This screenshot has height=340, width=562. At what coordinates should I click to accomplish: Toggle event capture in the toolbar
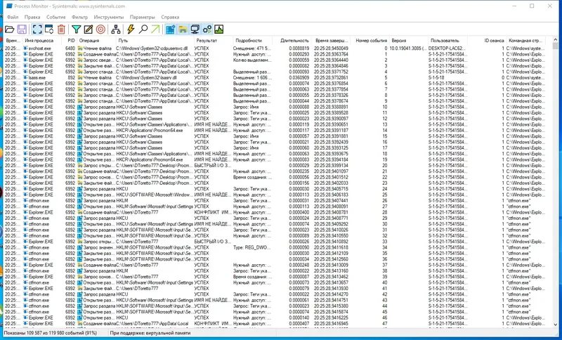coord(37,30)
